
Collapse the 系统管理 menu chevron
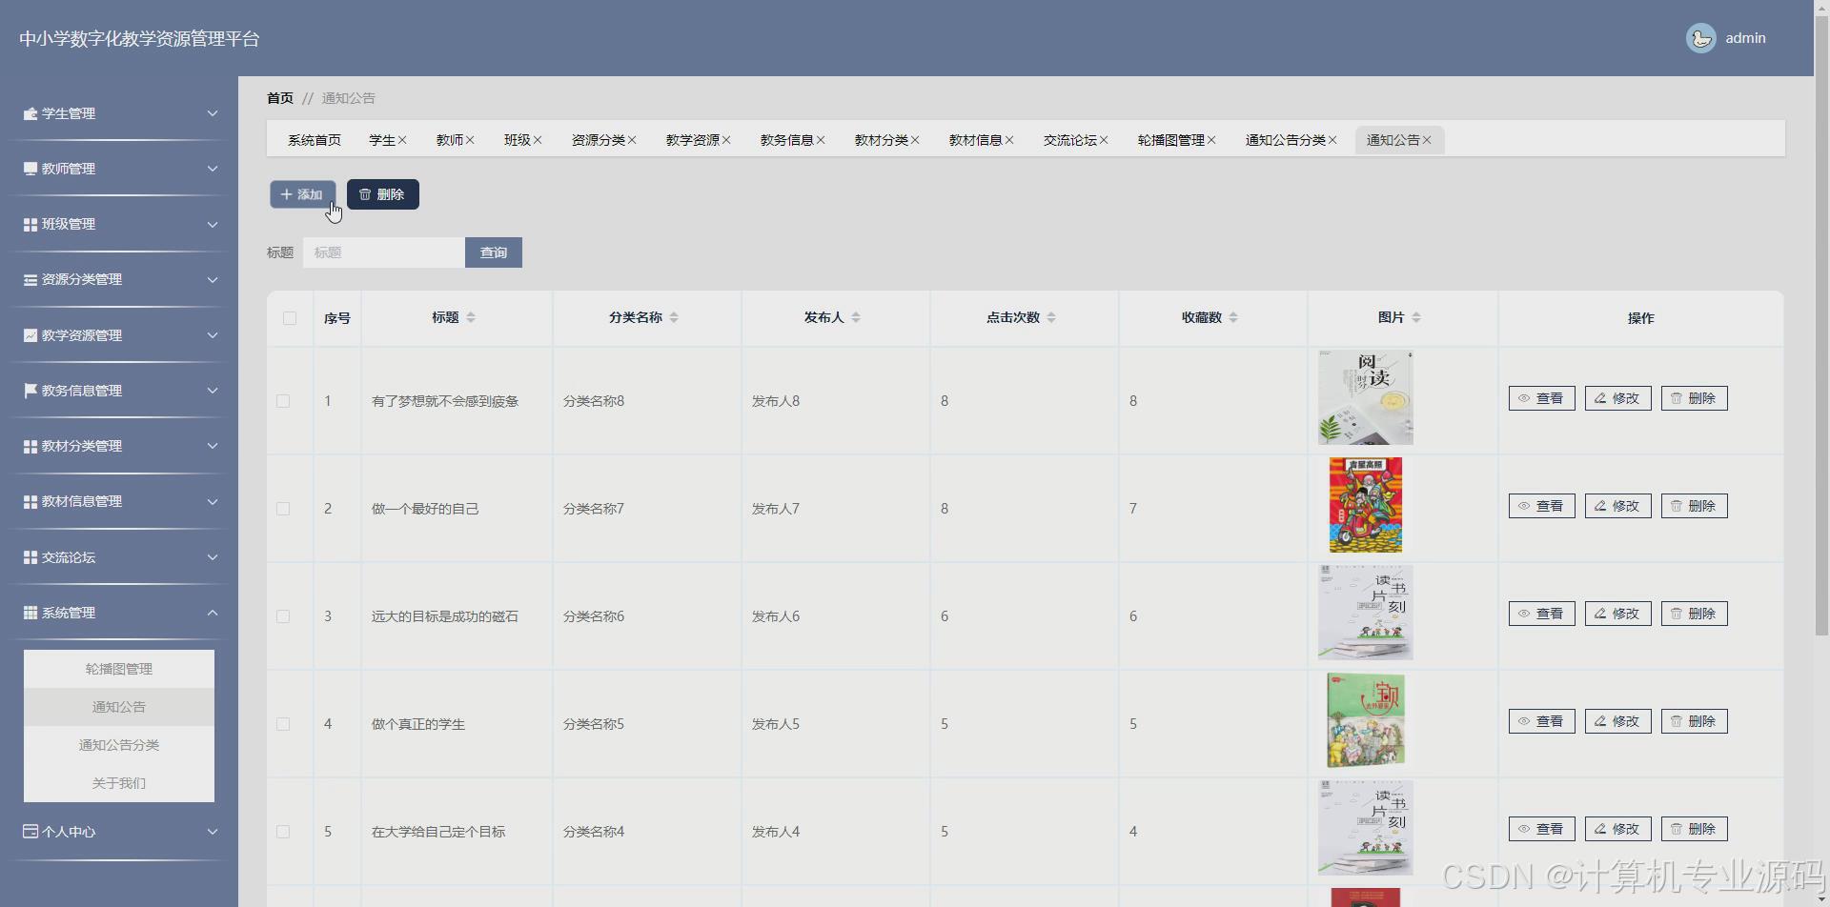213,613
